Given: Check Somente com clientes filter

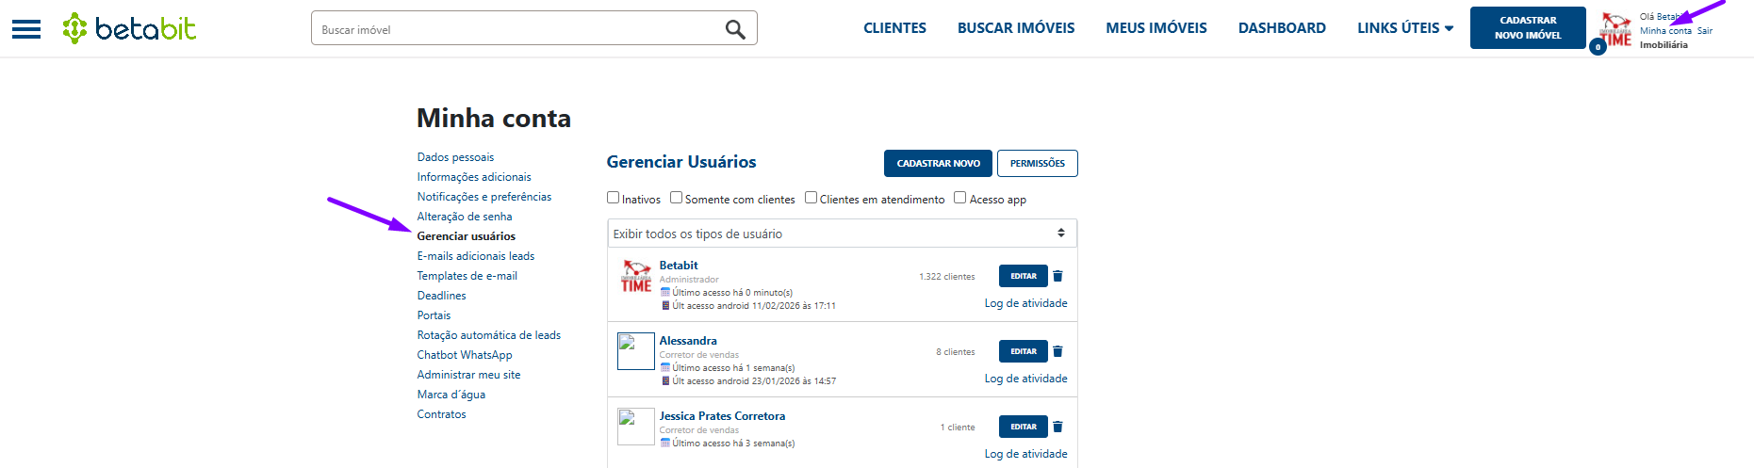Looking at the screenshot, I should point(676,198).
